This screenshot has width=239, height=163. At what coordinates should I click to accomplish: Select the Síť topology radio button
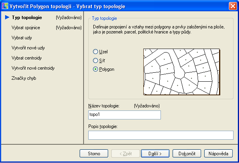click(96, 60)
